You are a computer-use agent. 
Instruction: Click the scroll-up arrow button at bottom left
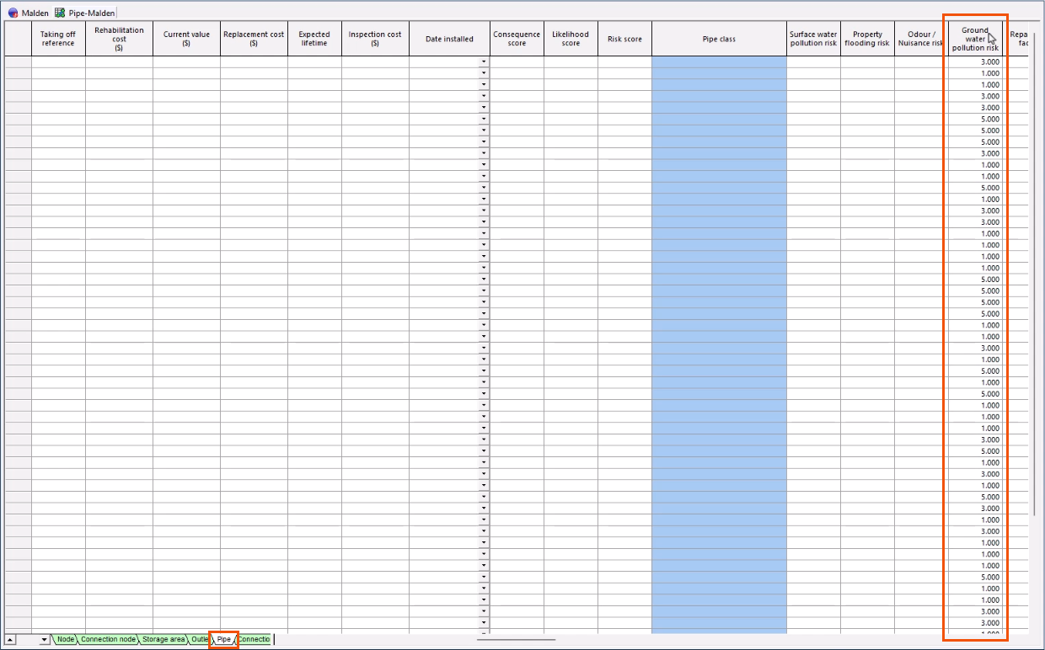[x=10, y=640]
